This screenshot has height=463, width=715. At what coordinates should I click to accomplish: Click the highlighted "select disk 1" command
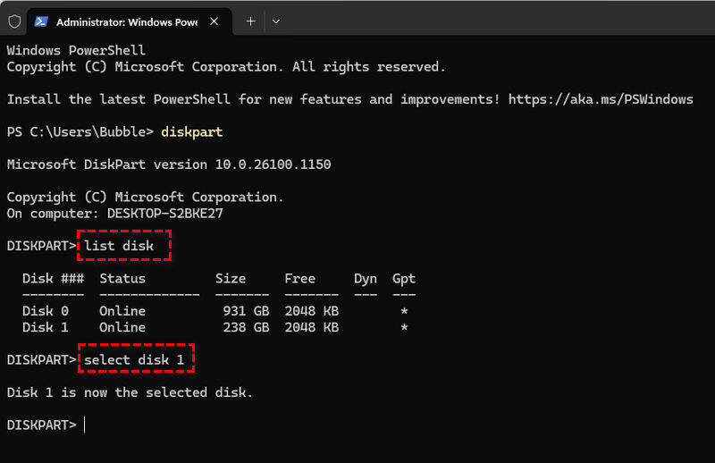coord(136,360)
